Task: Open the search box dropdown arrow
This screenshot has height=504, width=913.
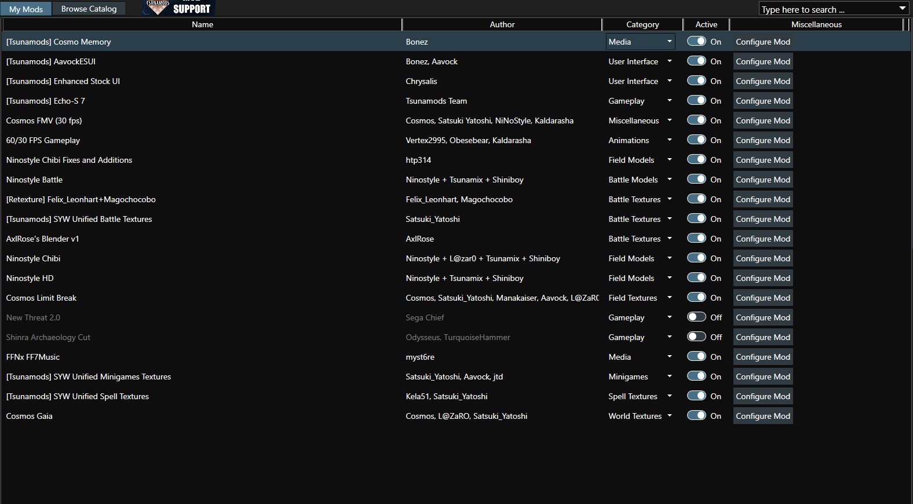Action: (x=902, y=9)
